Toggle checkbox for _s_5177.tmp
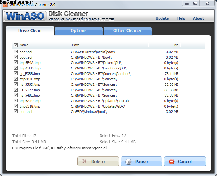The width and height of the screenshot is (217, 176). (16, 90)
